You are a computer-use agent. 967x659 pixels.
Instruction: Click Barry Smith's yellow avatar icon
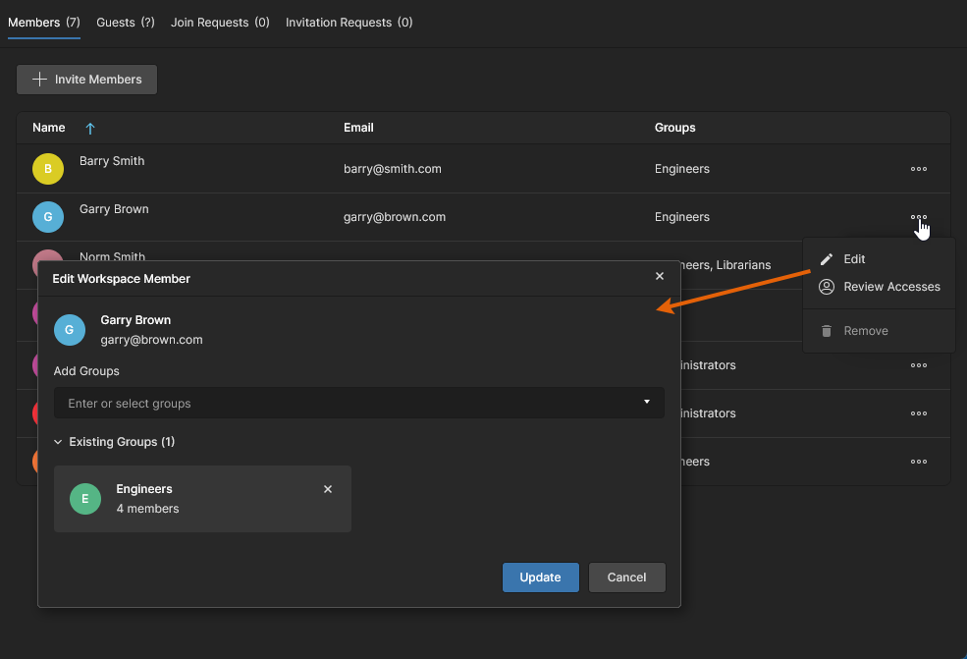48,169
